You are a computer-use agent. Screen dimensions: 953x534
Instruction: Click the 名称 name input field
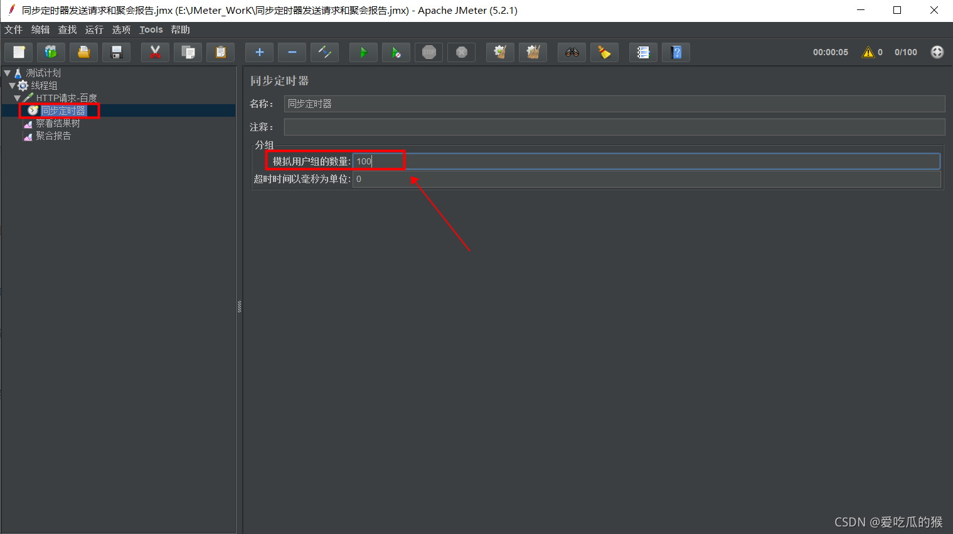coord(614,104)
